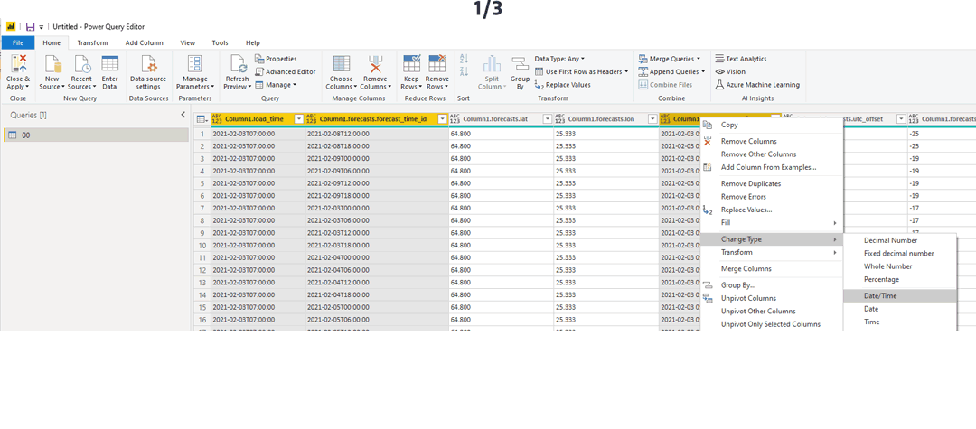Click Manage Parameters icon

pyautogui.click(x=195, y=64)
